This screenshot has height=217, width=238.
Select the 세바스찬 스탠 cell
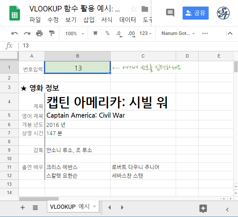143,175
